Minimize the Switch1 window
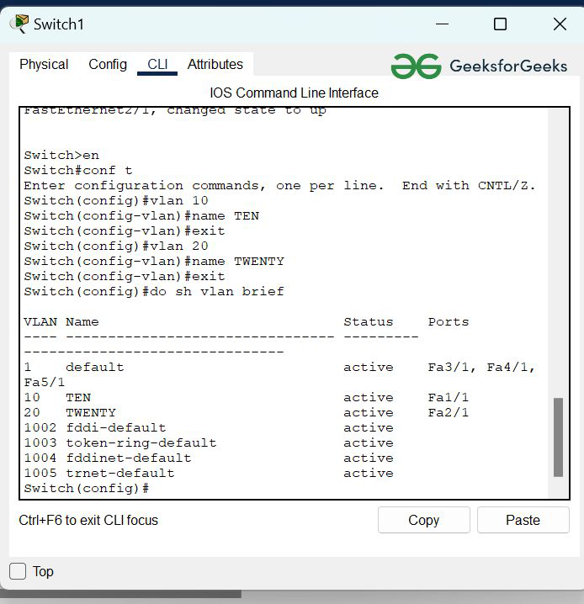Viewport: 584px width, 604px height. point(443,24)
